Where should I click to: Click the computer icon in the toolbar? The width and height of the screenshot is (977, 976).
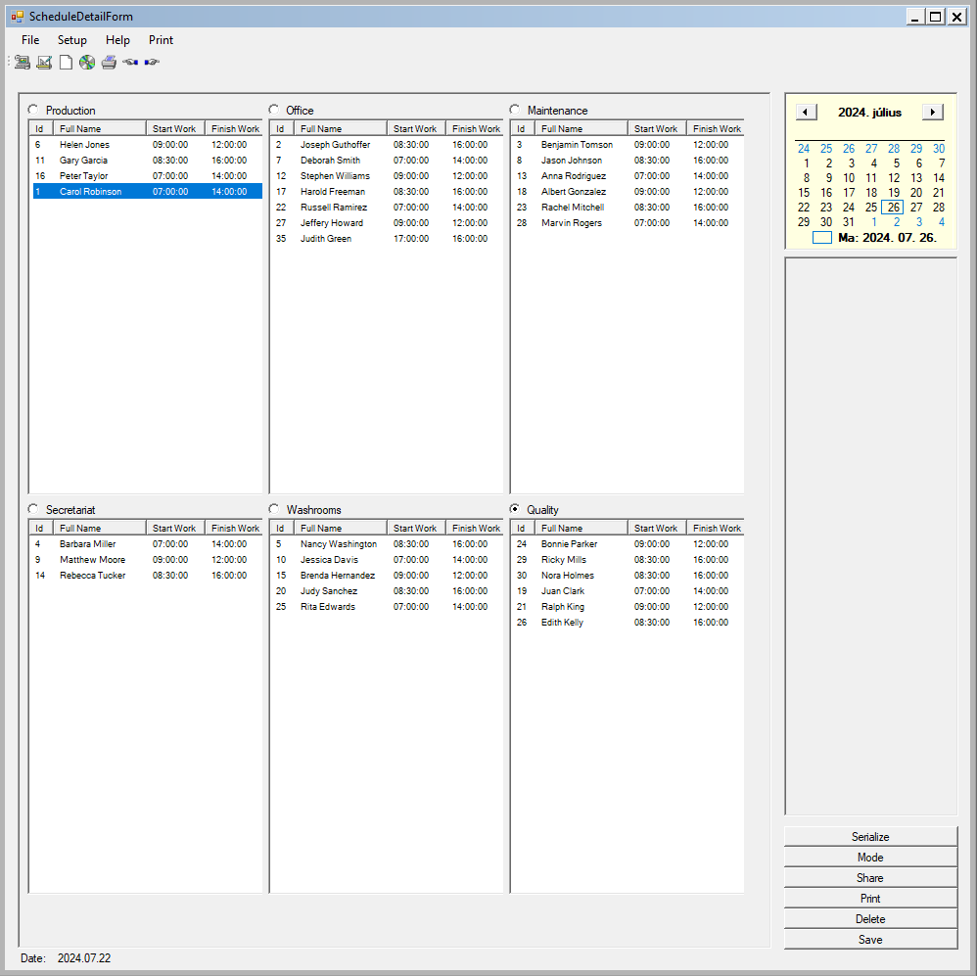[22, 63]
